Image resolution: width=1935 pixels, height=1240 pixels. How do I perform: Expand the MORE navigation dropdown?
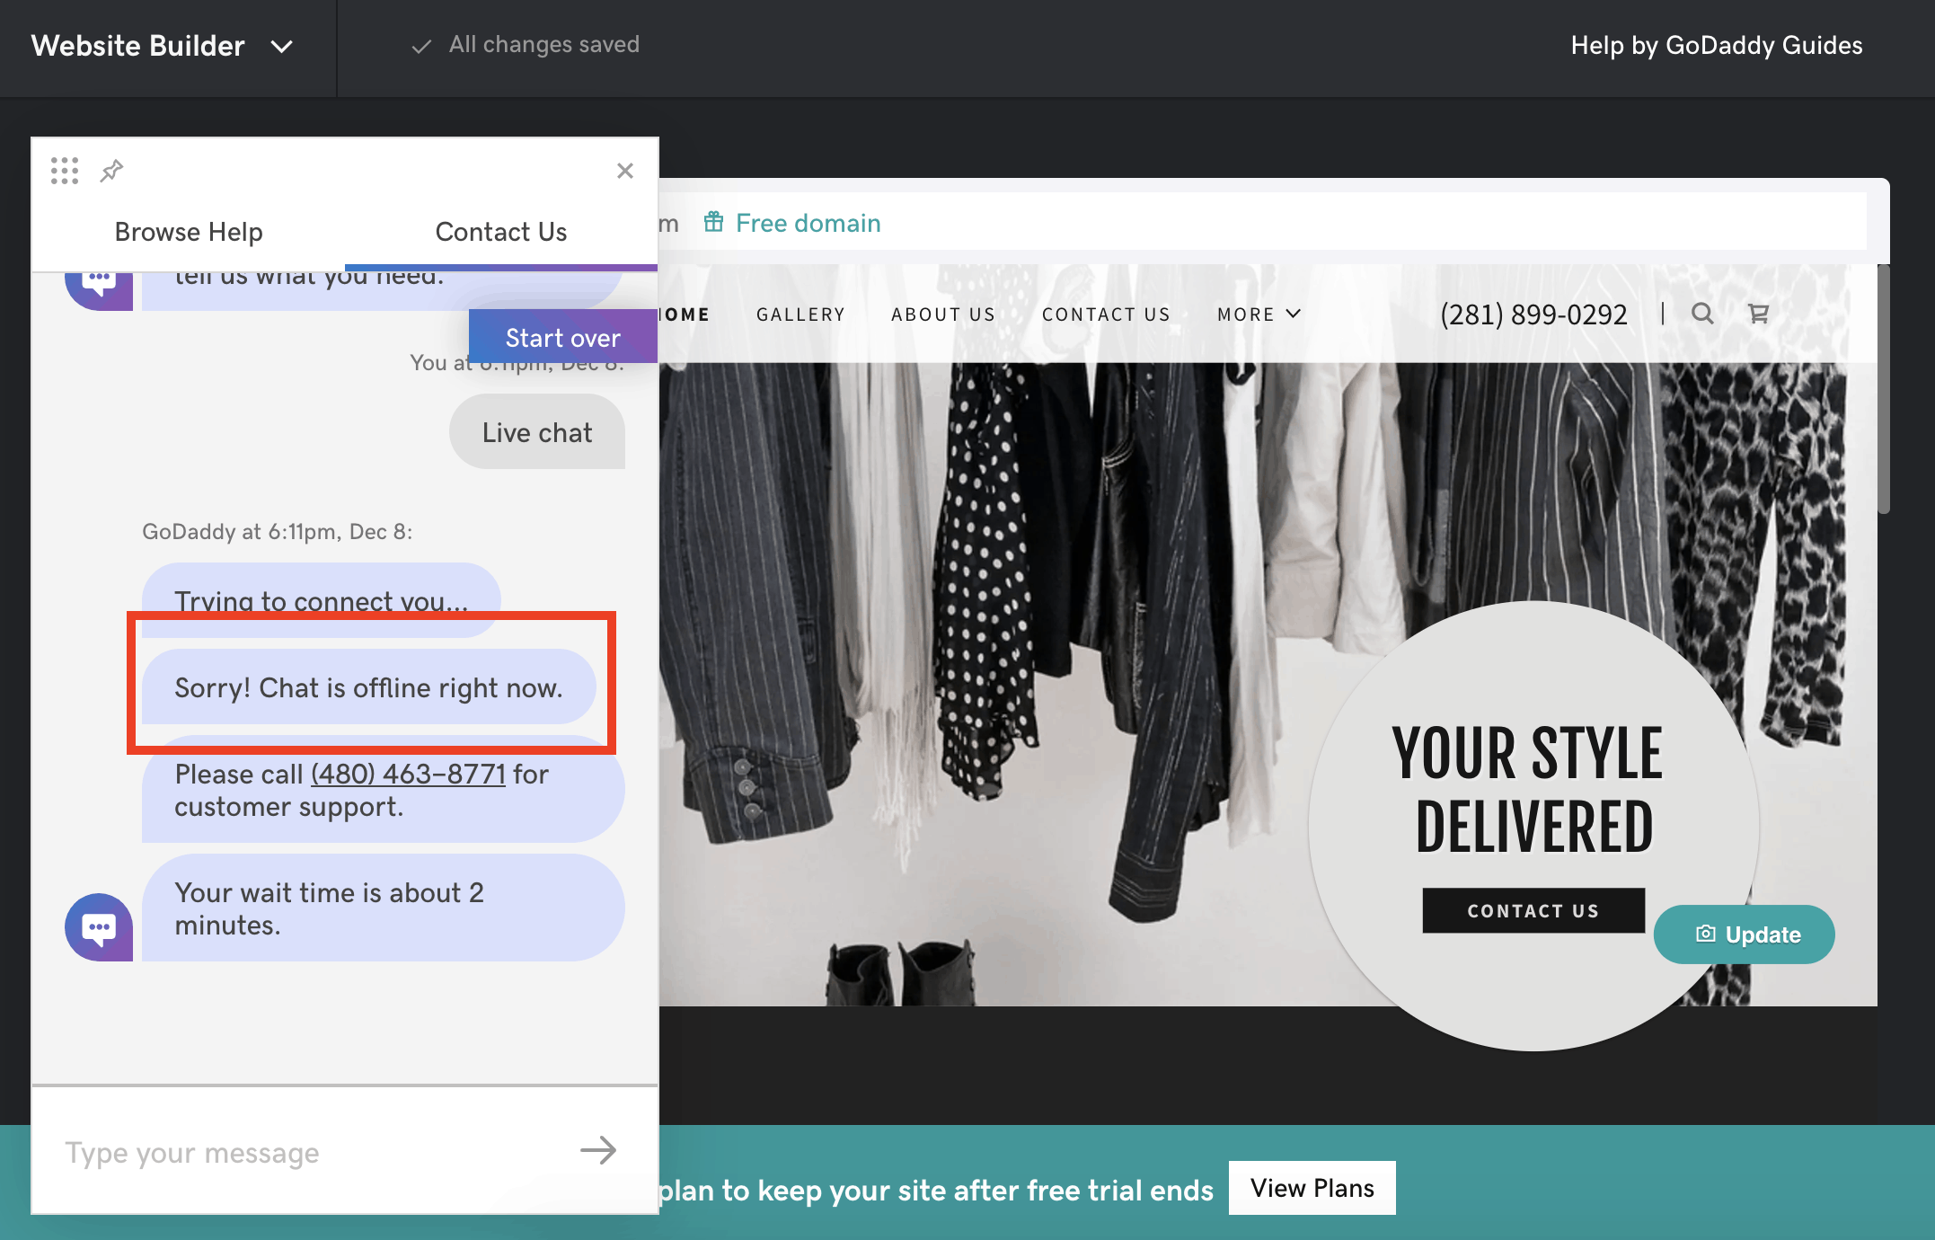[1259, 314]
